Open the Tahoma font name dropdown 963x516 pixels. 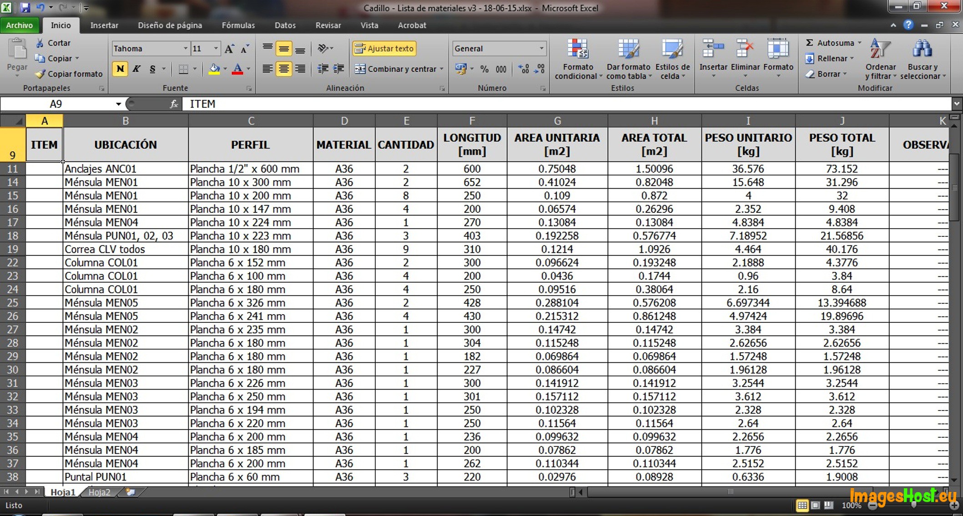(x=185, y=49)
